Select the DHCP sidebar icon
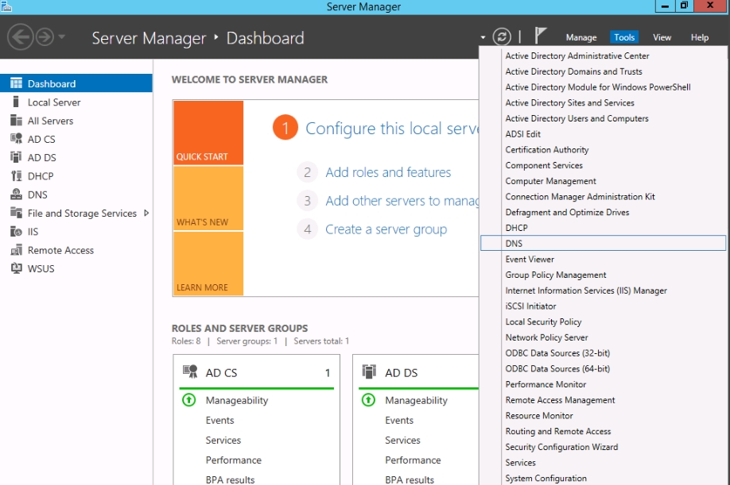 coord(16,176)
